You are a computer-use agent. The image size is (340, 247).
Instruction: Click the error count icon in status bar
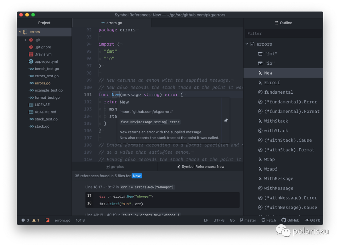tap(23, 220)
